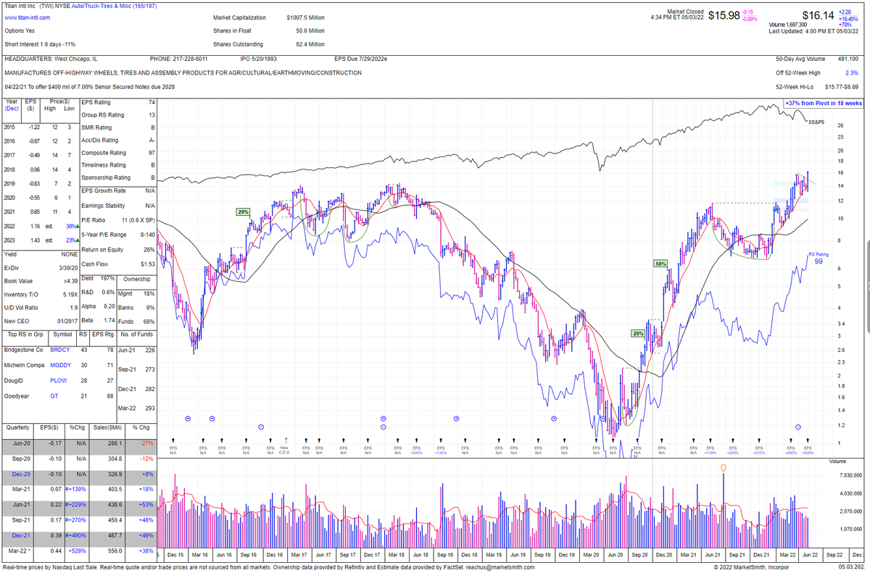Select the EPS +529% chart marker
Image resolution: width=870 pixels, height=573 pixels.
coord(808,446)
